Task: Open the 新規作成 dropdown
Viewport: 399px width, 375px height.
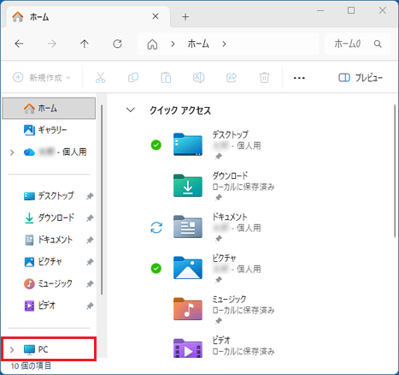Action: pos(42,77)
